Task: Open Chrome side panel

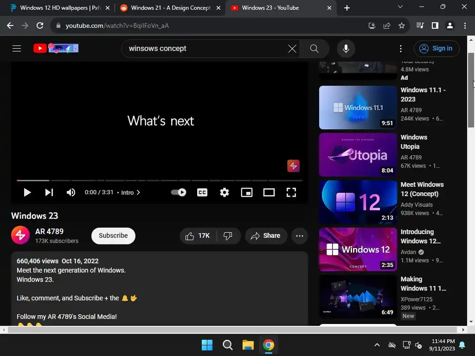Action: (x=435, y=26)
